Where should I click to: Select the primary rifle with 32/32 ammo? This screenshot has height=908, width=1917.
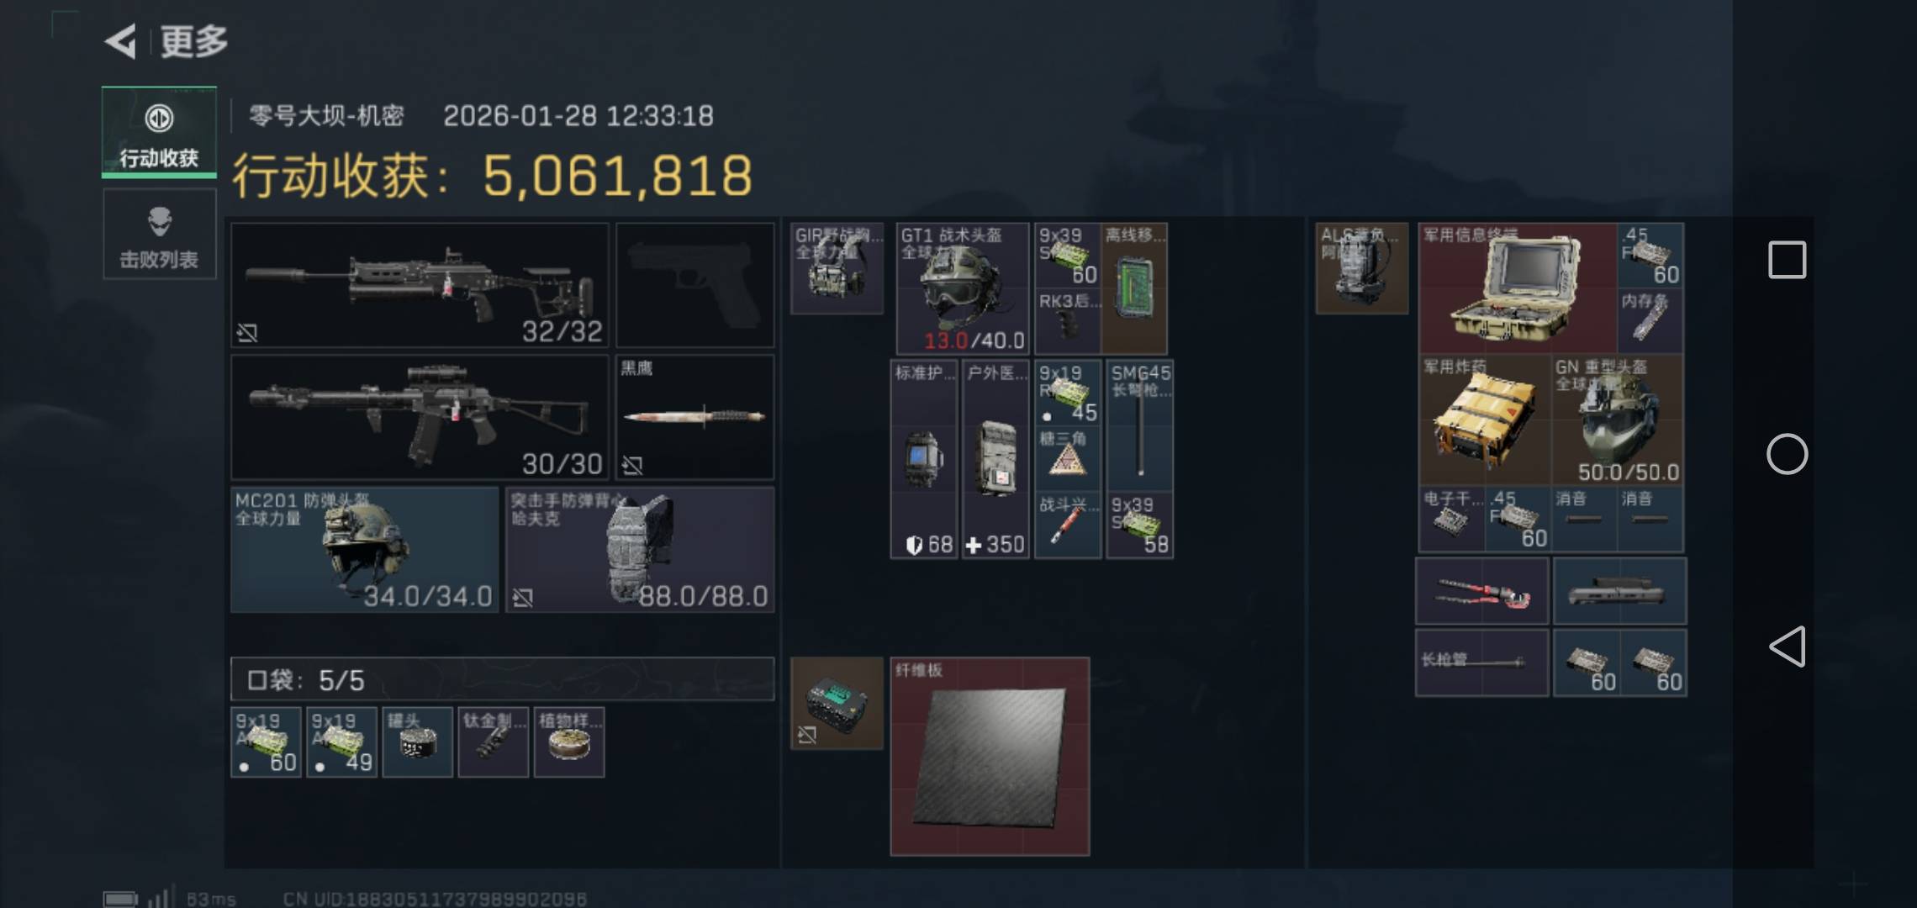420,285
